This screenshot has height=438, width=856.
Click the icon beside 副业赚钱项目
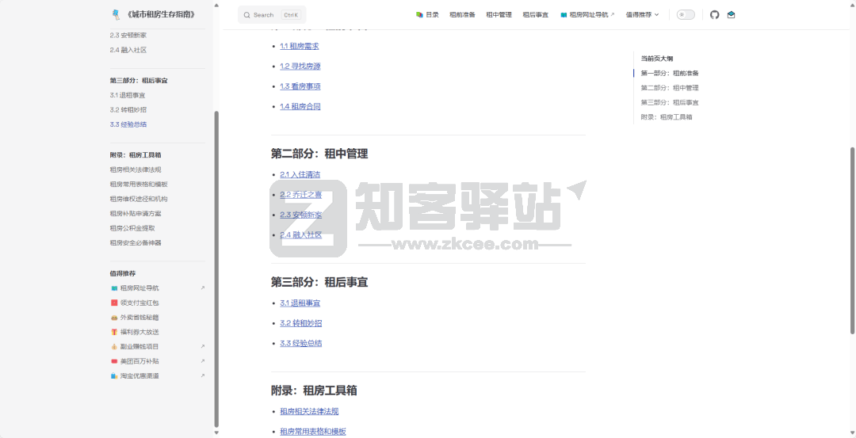[114, 346]
